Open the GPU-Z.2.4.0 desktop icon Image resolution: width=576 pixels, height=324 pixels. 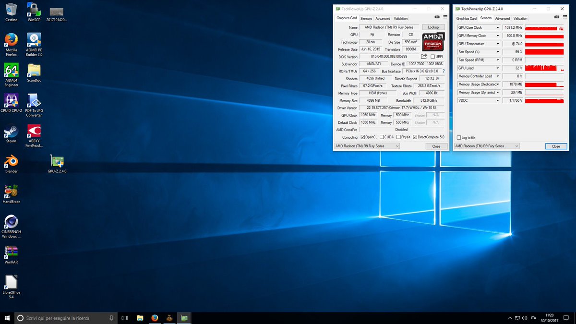pos(57,164)
